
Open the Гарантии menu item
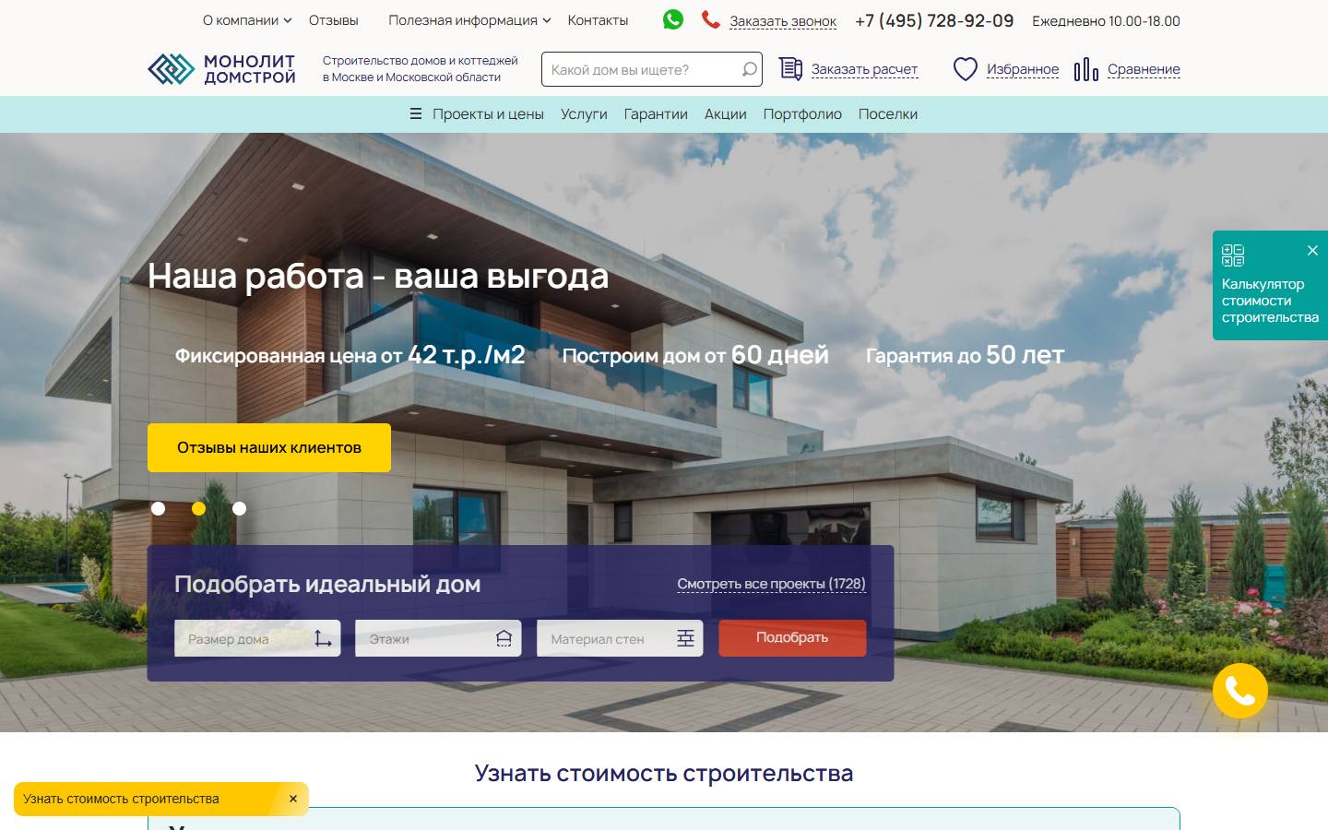[x=656, y=114]
